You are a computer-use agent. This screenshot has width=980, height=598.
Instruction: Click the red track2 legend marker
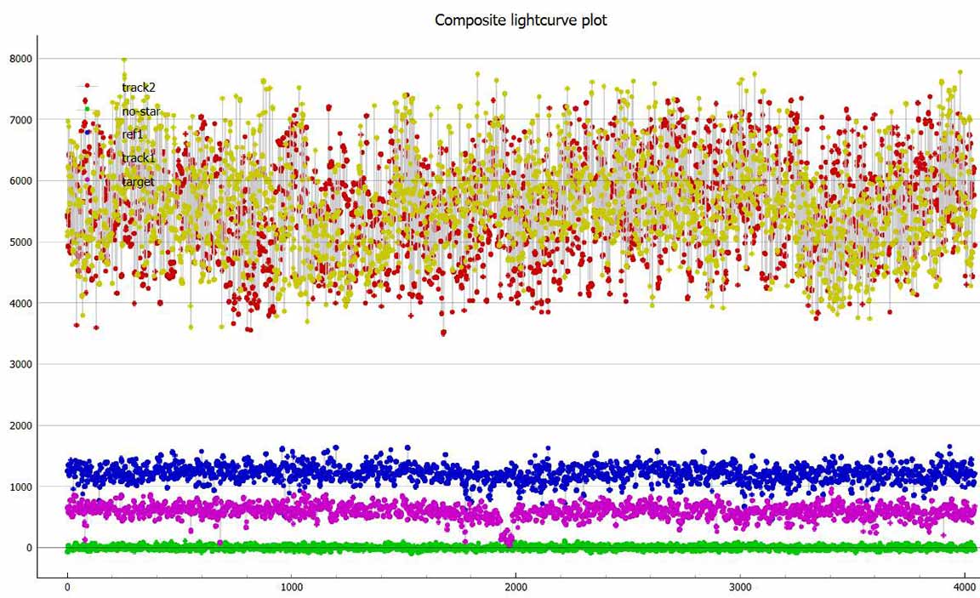coord(87,86)
